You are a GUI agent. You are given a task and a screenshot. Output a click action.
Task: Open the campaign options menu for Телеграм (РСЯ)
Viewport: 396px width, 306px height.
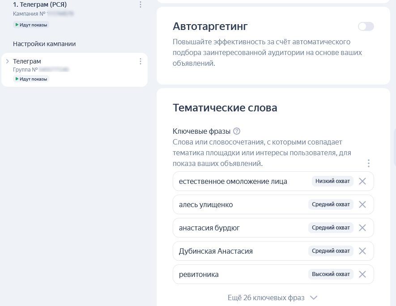(141, 4)
